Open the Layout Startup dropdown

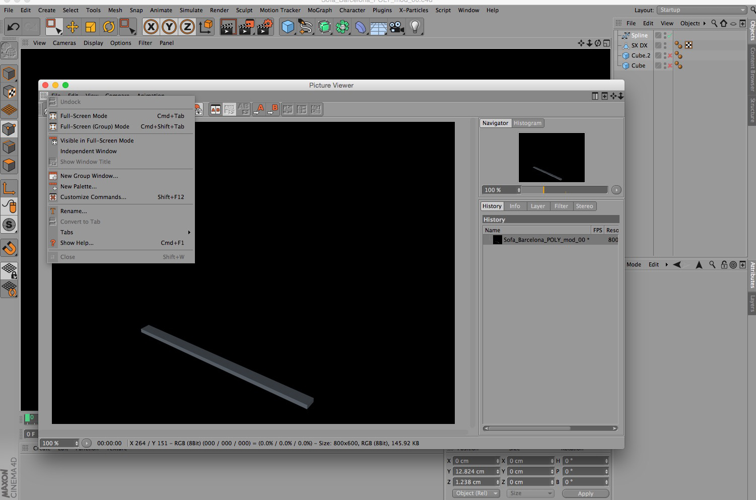point(702,10)
